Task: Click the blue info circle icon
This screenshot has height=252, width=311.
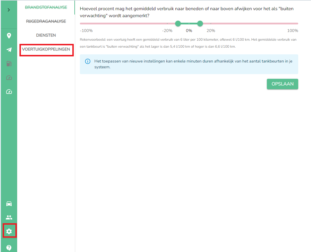Action: coord(88,61)
